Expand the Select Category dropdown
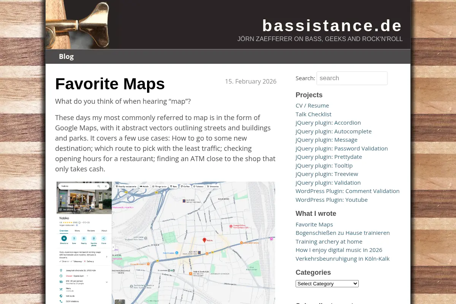Image resolution: width=456 pixels, height=304 pixels. pyautogui.click(x=327, y=283)
